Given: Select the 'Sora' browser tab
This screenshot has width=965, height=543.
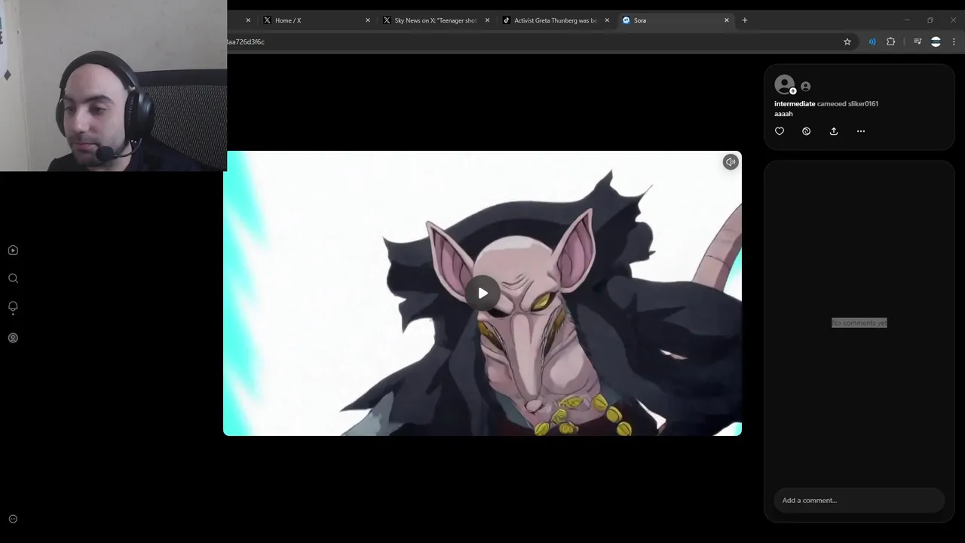Looking at the screenshot, I should pos(675,20).
